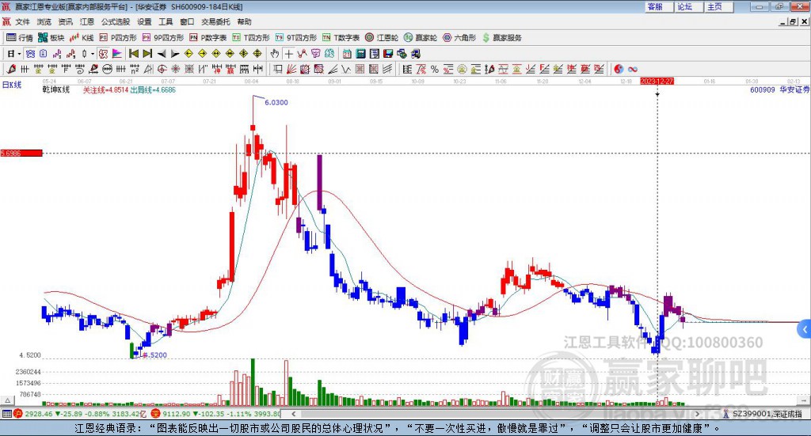The height and width of the screenshot is (436, 811).
Task: Click 600909 华安证券 stock label
Action: pyautogui.click(x=779, y=90)
